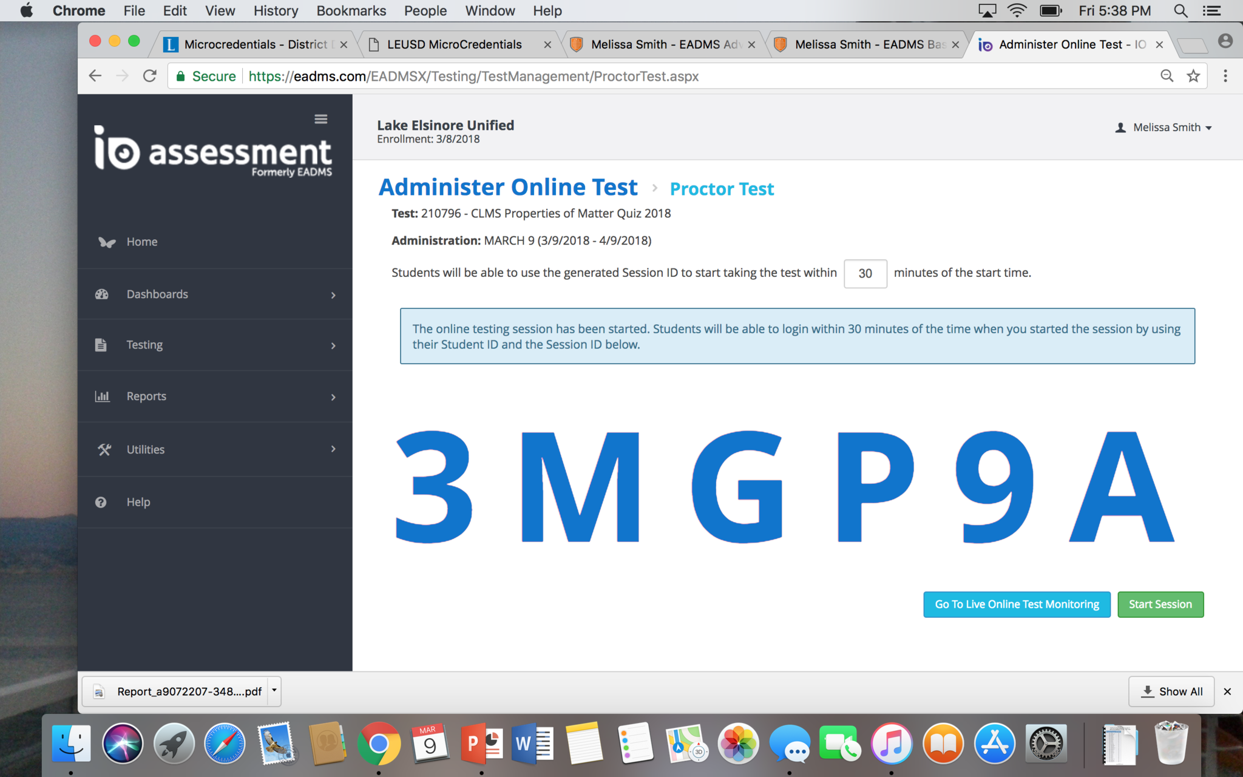Click the Dashboards gauge icon
Viewport: 1243px width, 777px height.
point(102,294)
